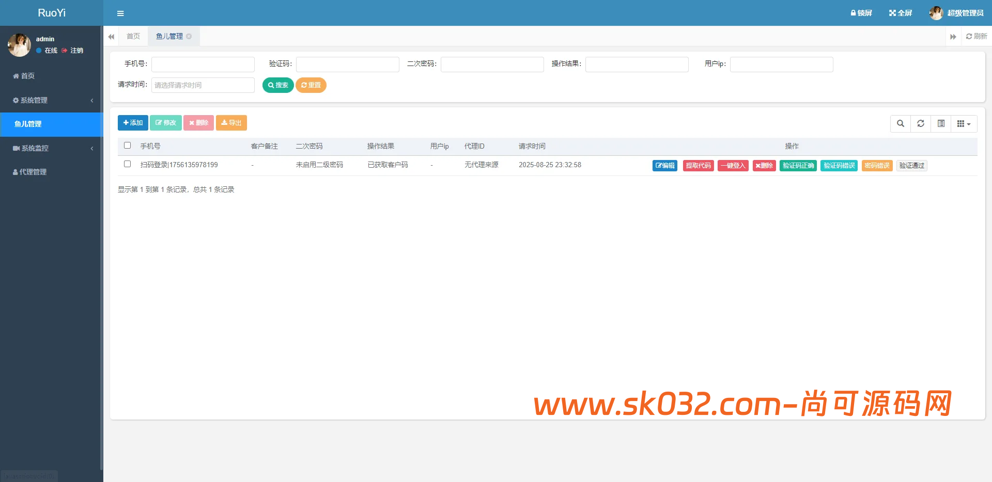
Task: Toggle the sidebar with hamburger icon
Action: (x=120, y=13)
